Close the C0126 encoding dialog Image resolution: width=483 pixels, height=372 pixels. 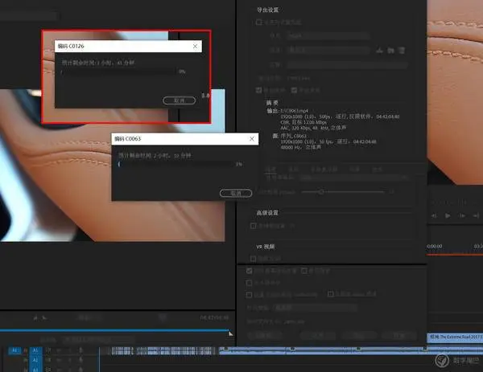pos(195,46)
